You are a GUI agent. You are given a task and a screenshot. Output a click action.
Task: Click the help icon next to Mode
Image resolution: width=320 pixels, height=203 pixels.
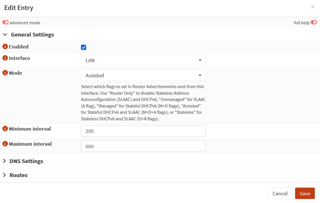(x=5, y=73)
